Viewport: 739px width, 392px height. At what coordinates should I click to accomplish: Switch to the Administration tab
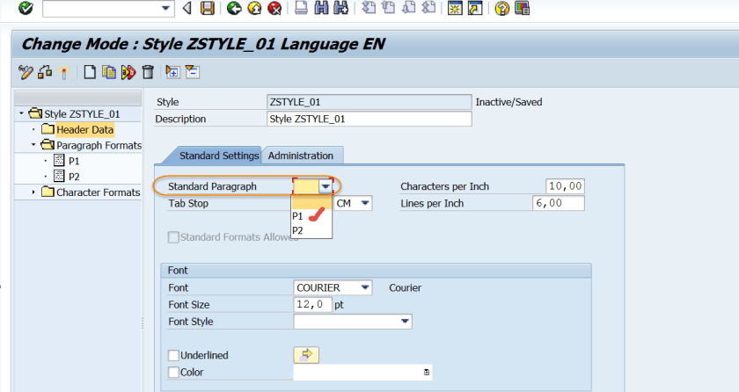coord(301,156)
